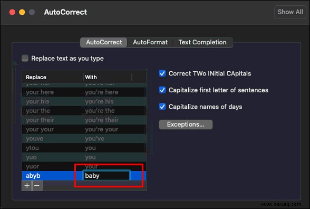Switch to the AutoFormat tab
310x209 pixels.
coord(150,42)
